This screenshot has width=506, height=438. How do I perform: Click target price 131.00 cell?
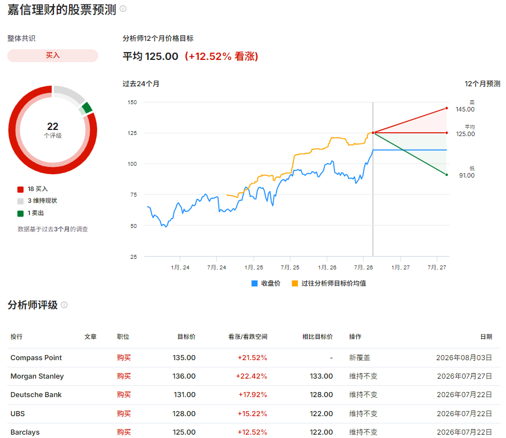pos(185,395)
